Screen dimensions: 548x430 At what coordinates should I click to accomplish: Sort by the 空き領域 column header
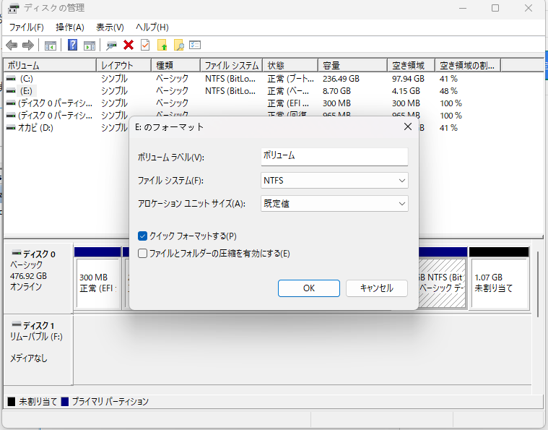[412, 66]
